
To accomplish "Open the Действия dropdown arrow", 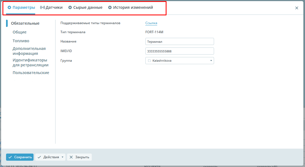I will [x=63, y=157].
